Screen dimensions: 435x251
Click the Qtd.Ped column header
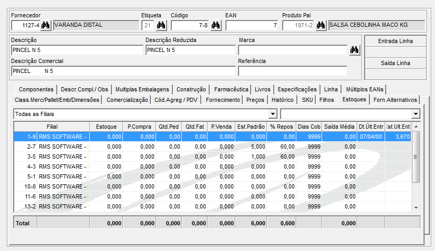tap(169, 127)
